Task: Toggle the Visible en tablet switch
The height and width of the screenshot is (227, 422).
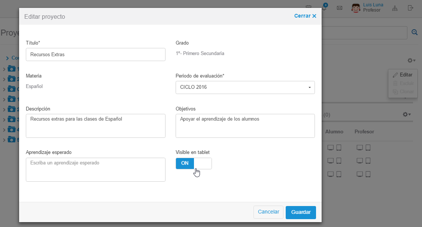Action: click(194, 163)
